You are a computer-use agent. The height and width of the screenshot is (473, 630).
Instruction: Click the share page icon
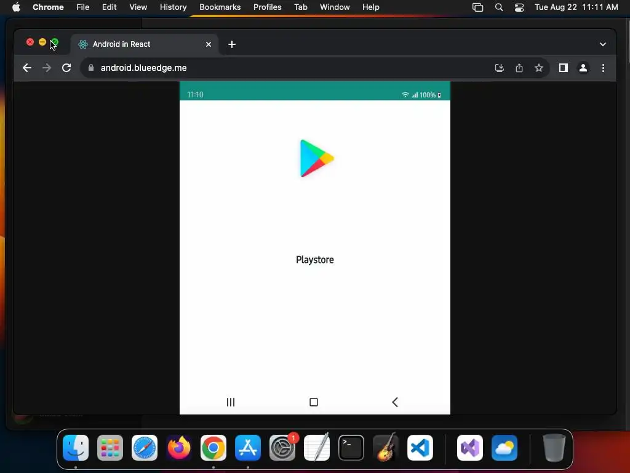[x=519, y=68]
